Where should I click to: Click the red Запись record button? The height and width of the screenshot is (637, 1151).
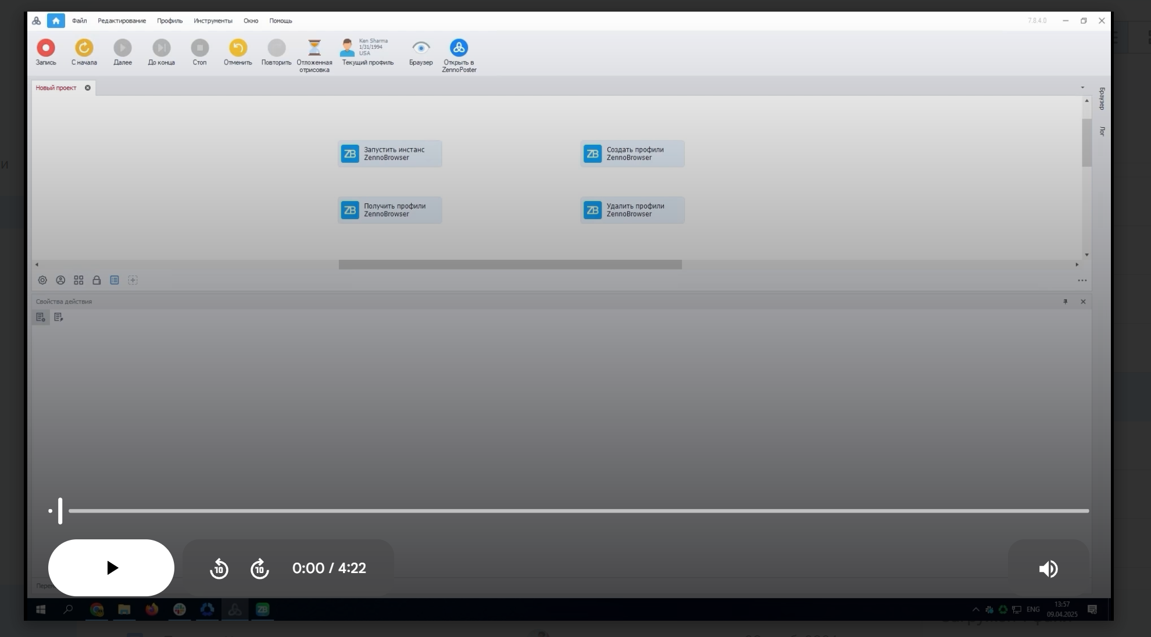click(x=46, y=48)
